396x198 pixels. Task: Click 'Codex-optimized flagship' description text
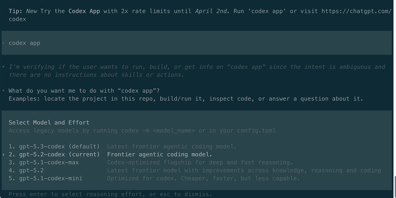(x=200, y=163)
